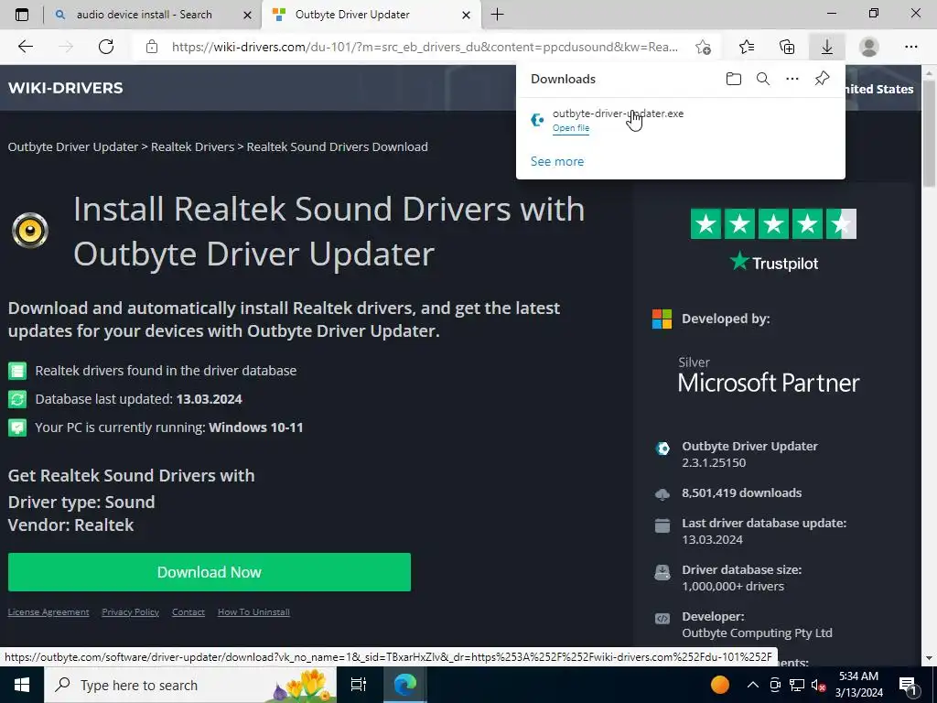The image size is (937, 703).
Task: Show hidden system tray icons
Action: 753,685
